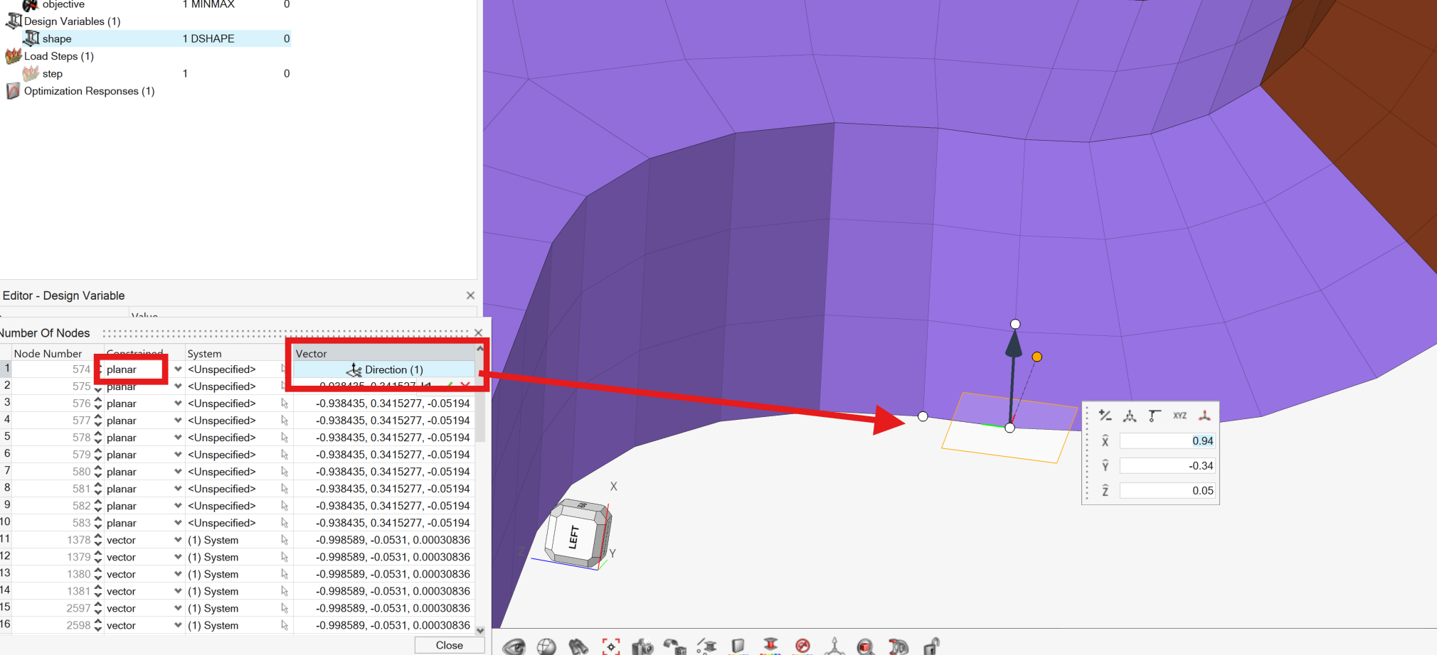The width and height of the screenshot is (1437, 655).
Task: Click system picker cursor for node 2597
Action: (x=285, y=608)
